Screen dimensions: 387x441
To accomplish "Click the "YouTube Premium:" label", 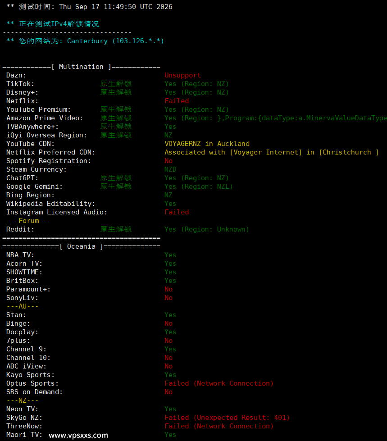I will point(39,110).
